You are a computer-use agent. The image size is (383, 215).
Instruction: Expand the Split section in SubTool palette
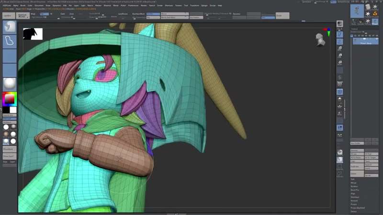pos(353,179)
